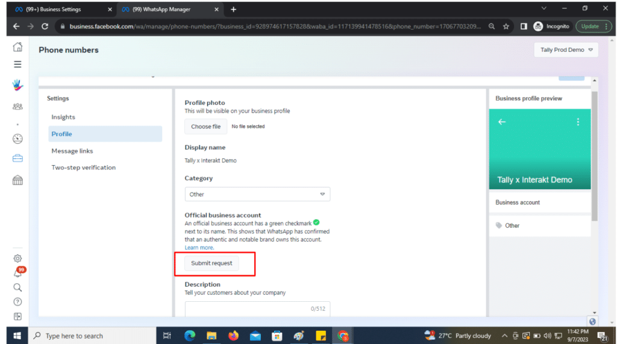Click back arrow in business profile preview
Viewport: 617px width, 344px height.
pyautogui.click(x=502, y=122)
